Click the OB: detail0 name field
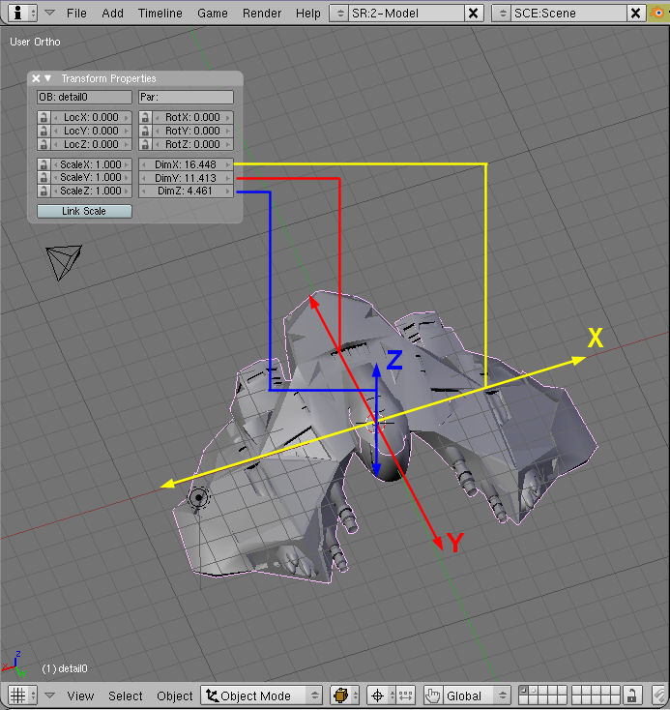 click(84, 97)
